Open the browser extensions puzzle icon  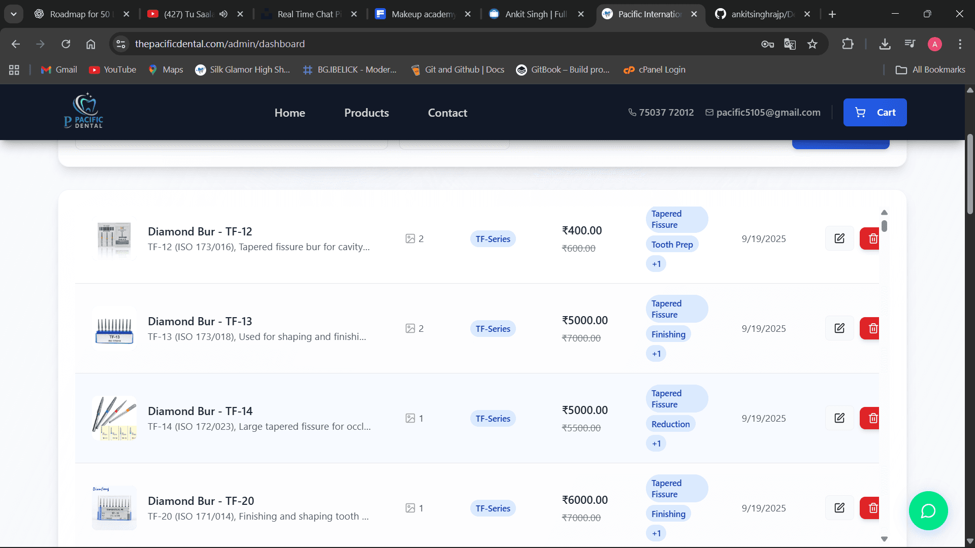click(848, 44)
